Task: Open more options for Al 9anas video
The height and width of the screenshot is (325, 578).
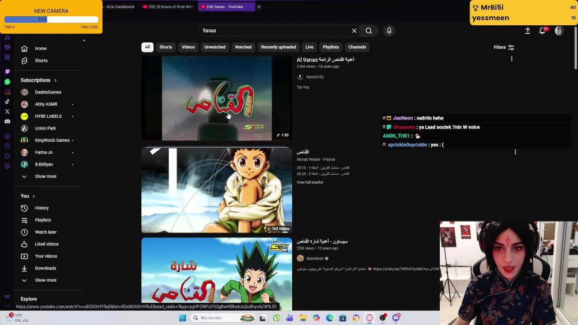Action: pyautogui.click(x=512, y=59)
